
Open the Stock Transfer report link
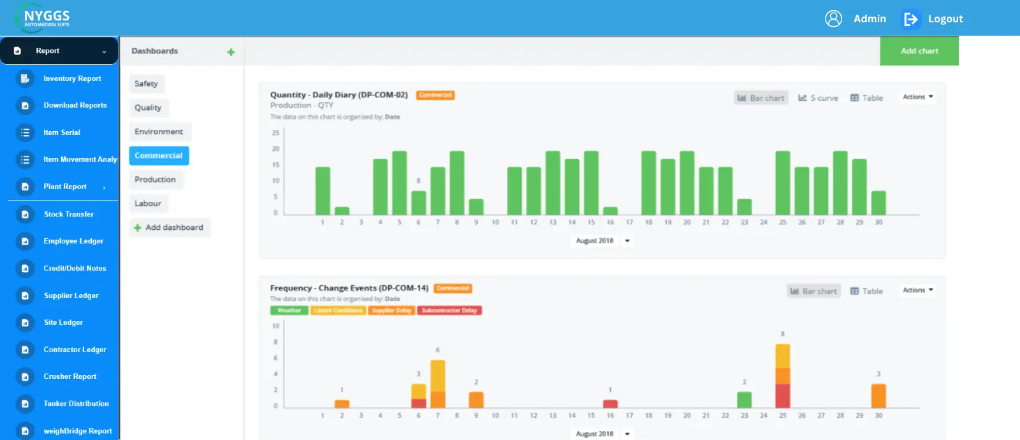(x=69, y=215)
